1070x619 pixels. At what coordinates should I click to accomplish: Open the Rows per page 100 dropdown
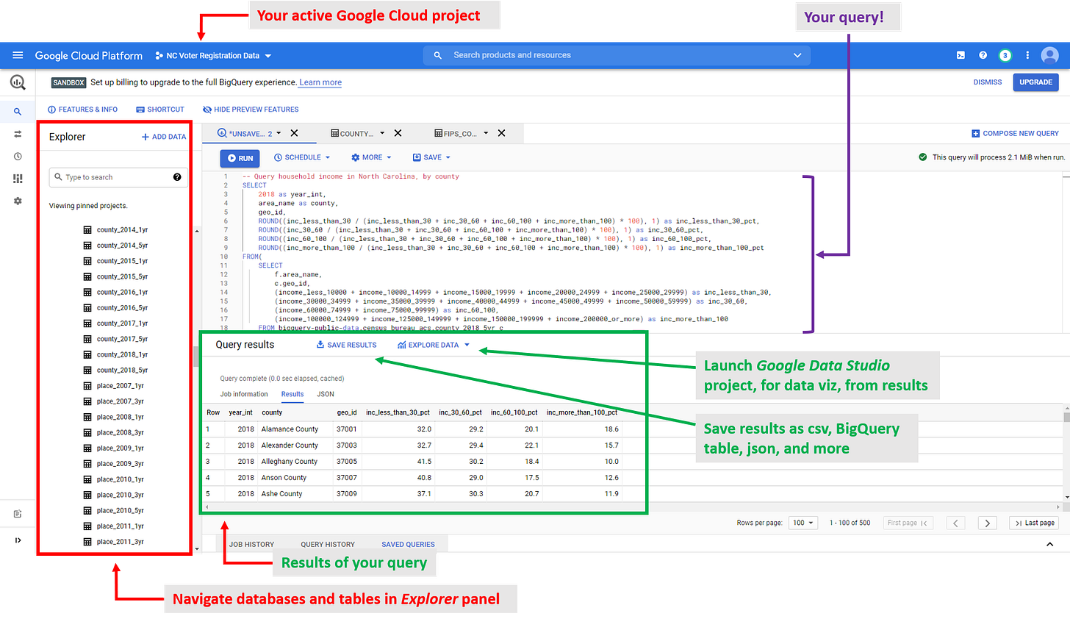[x=803, y=523]
